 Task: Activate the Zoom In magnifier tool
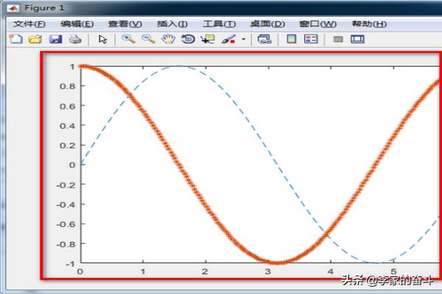pos(128,39)
